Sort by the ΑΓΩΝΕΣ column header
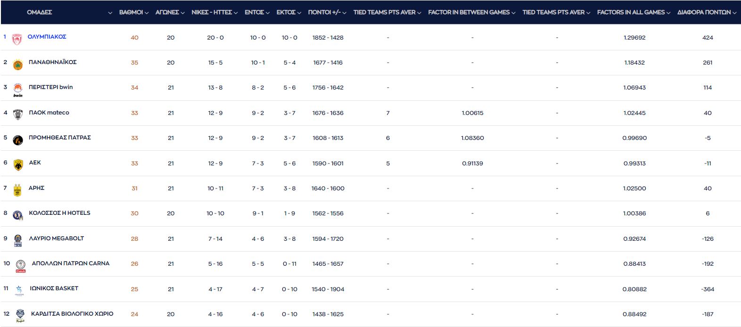Image resolution: width=741 pixels, height=327 pixels. tap(170, 12)
